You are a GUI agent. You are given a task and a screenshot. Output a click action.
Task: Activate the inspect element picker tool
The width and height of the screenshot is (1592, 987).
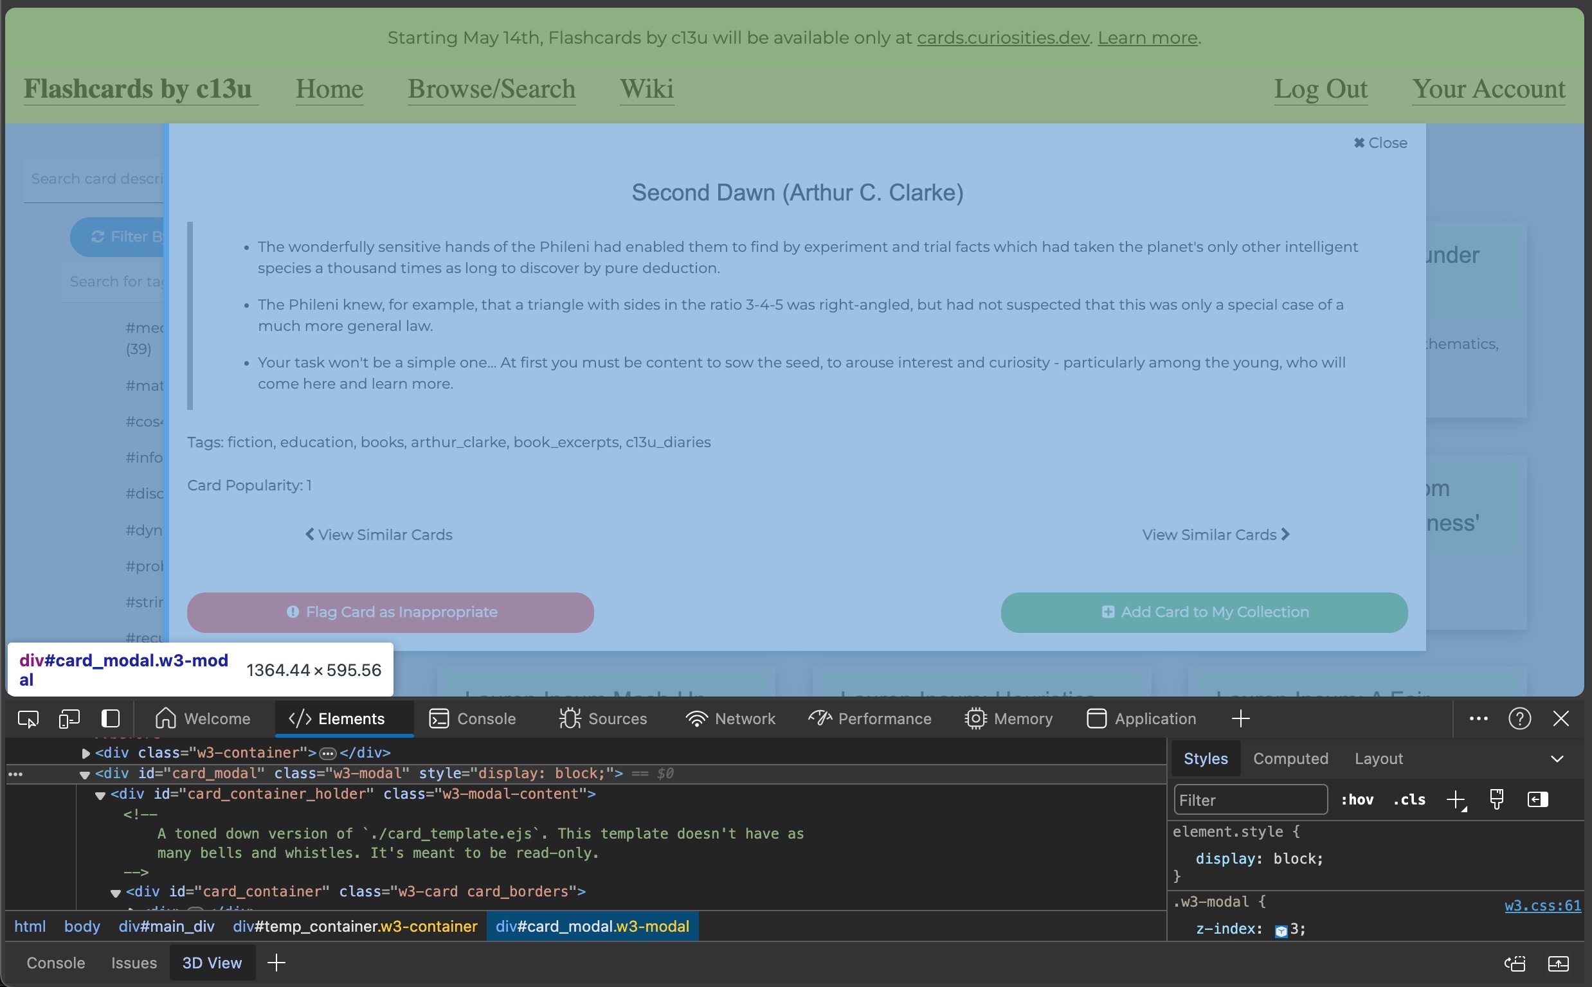28,718
